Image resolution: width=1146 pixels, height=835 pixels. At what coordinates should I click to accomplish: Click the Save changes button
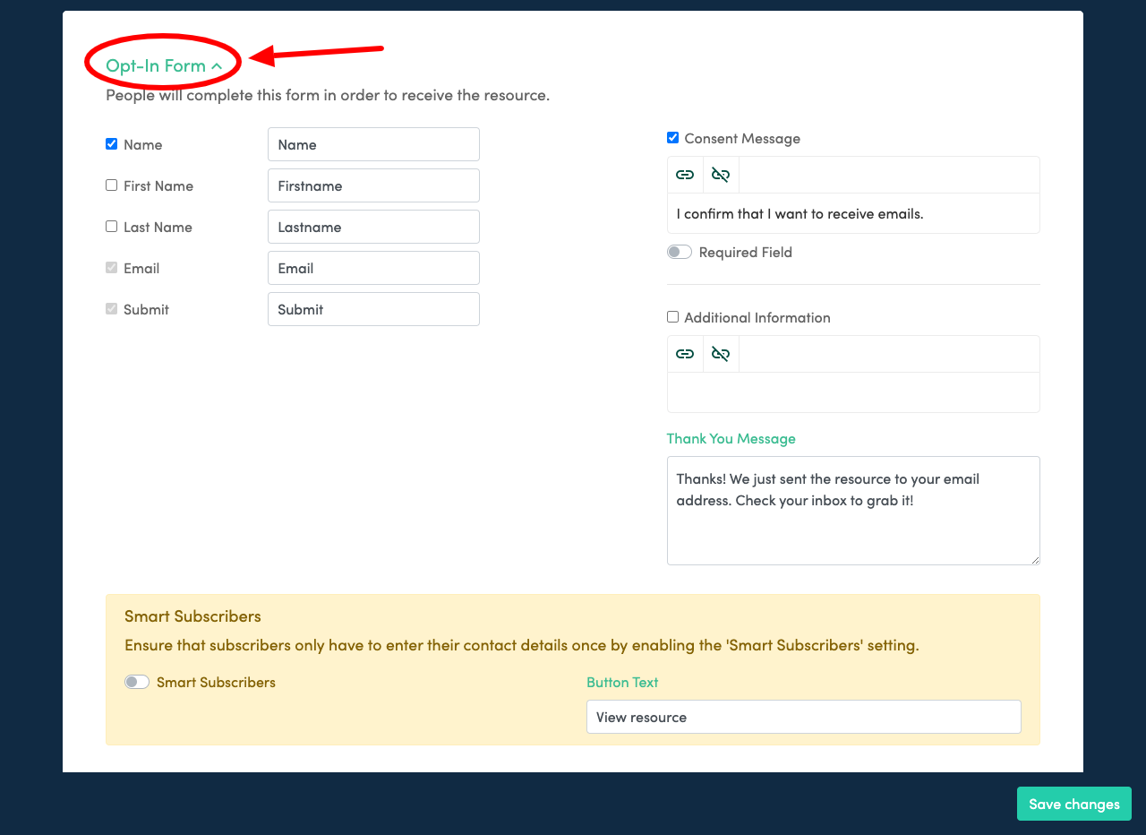[1073, 804]
